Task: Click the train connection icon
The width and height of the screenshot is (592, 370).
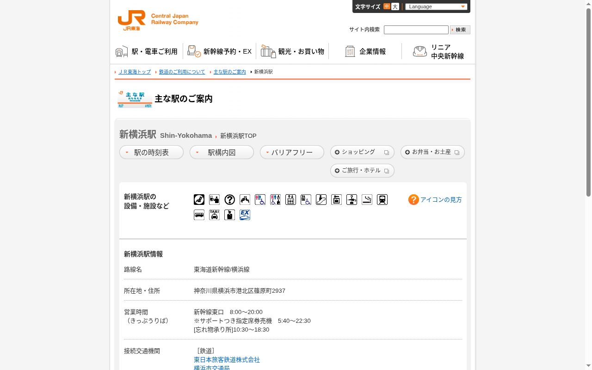Action: click(x=382, y=200)
